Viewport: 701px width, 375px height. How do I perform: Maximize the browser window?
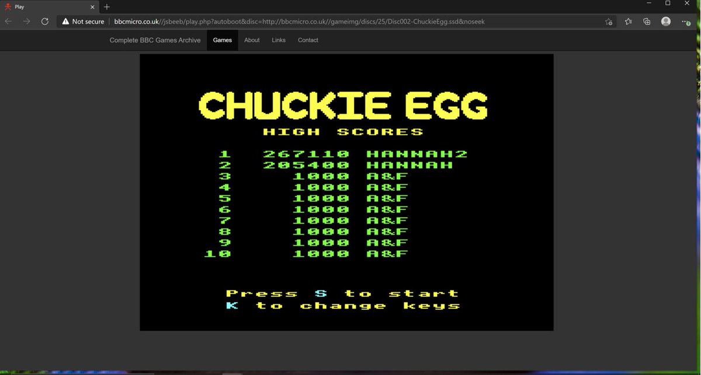pos(668,3)
